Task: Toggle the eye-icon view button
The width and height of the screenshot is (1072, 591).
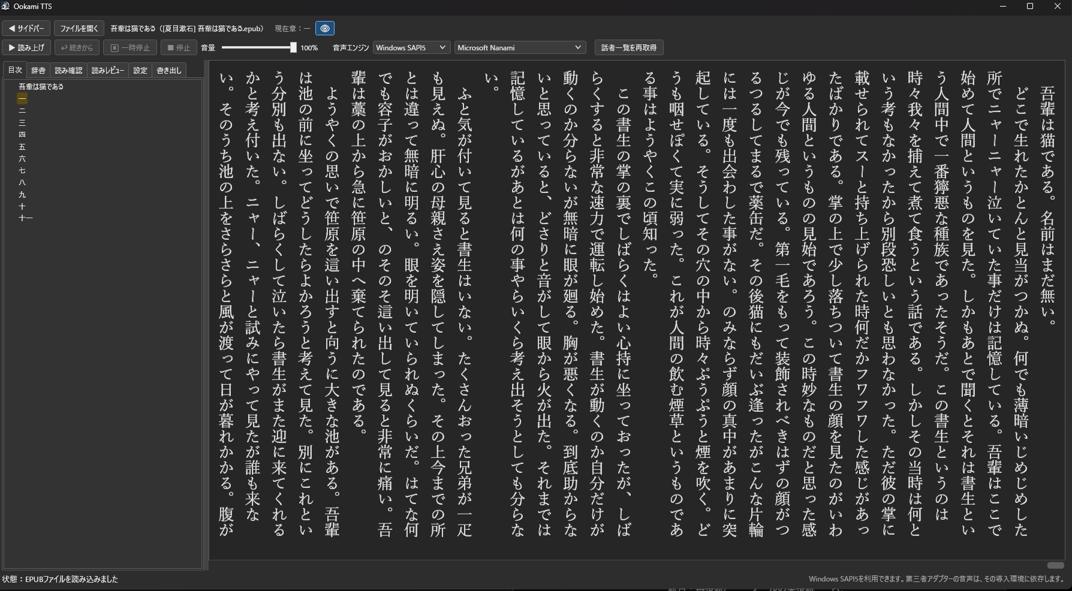Action: pos(325,28)
